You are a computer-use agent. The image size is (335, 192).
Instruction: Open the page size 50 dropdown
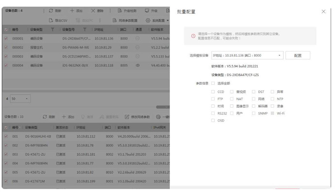pos(20,98)
